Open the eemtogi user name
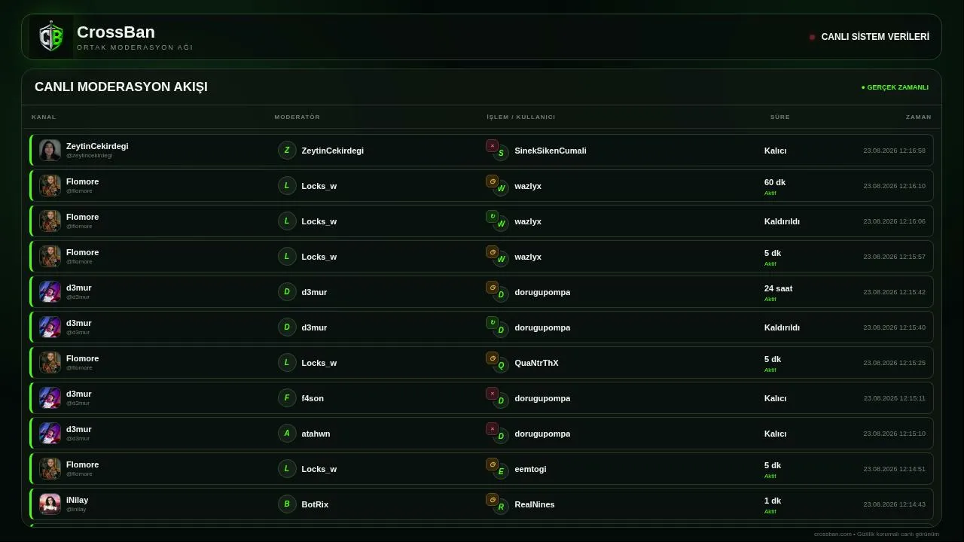The height and width of the screenshot is (542, 964). coord(530,469)
